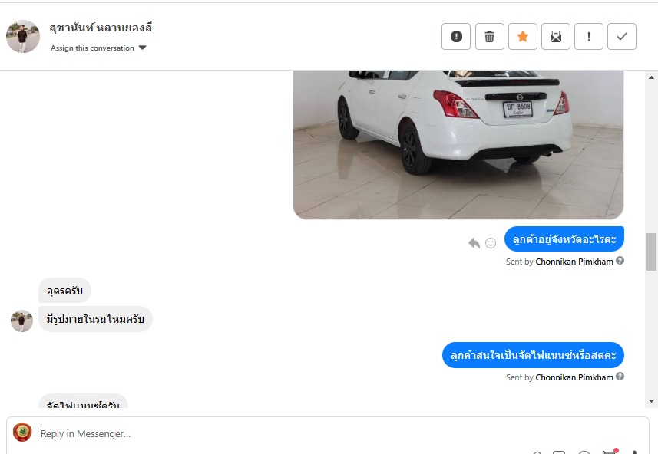Show the Sent by info tooltip under the province message
The image size is (658, 454).
click(620, 261)
